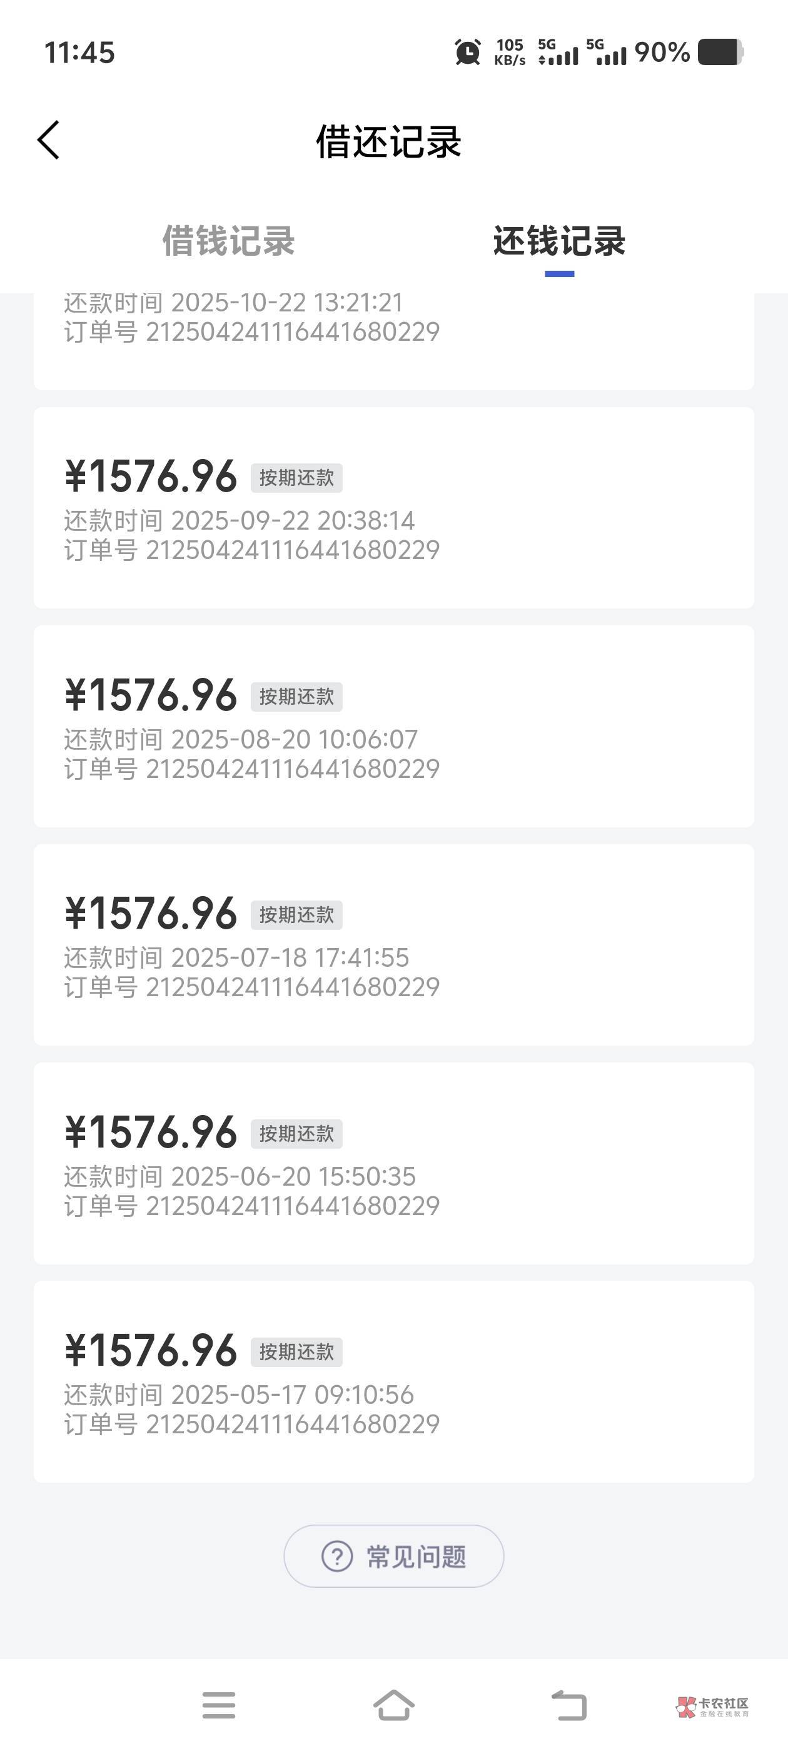Tap the question mark help icon
The image size is (788, 1751).
[x=336, y=1556]
